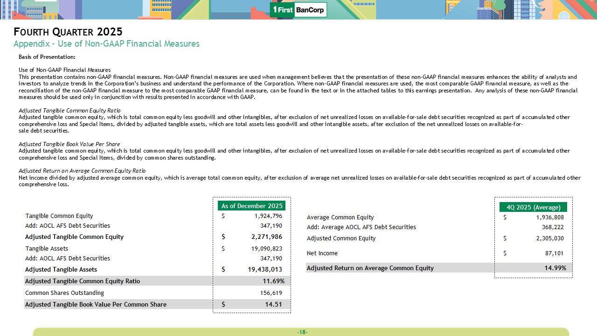Click the 19,438,013 Adjusted Tangible Assets value
This screenshot has height=336, width=597.
point(265,270)
